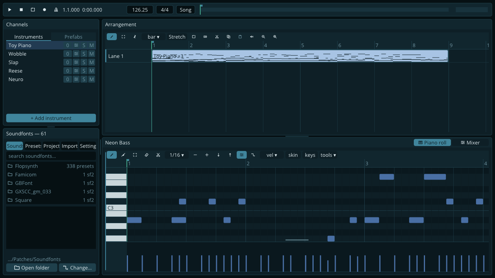Select the Neuro instrument row
The width and height of the screenshot is (495, 278).
tap(51, 79)
